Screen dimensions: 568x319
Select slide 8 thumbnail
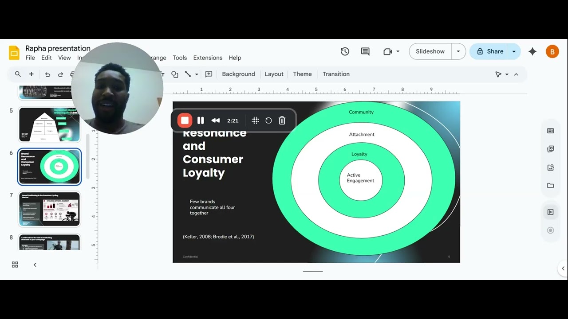pyautogui.click(x=49, y=242)
